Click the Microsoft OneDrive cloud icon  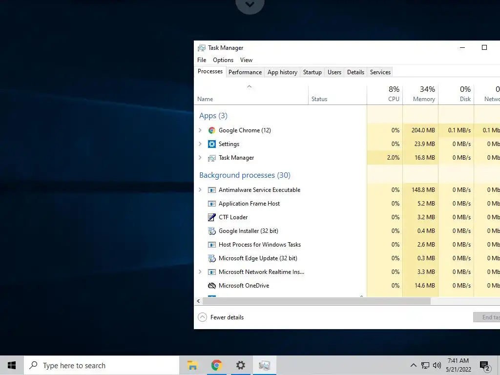pos(212,286)
